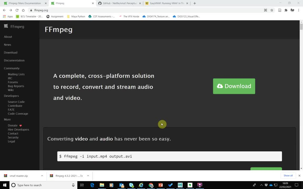Click the green Download button
The image size is (303, 189).
pos(234,86)
